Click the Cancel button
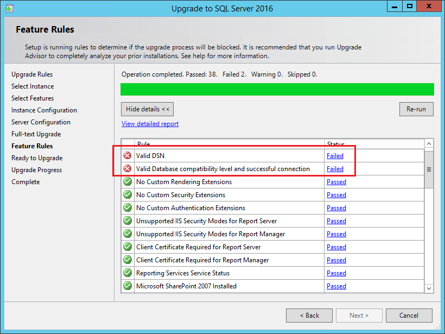Image resolution: width=445 pixels, height=334 pixels. [409, 315]
